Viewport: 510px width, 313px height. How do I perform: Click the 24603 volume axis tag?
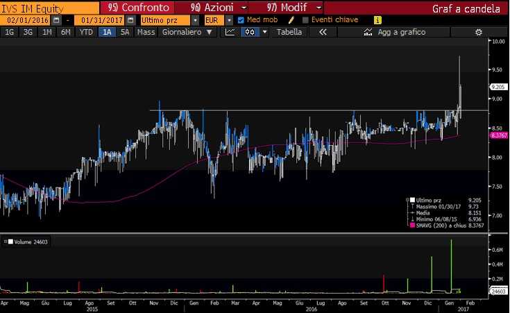coord(498,291)
